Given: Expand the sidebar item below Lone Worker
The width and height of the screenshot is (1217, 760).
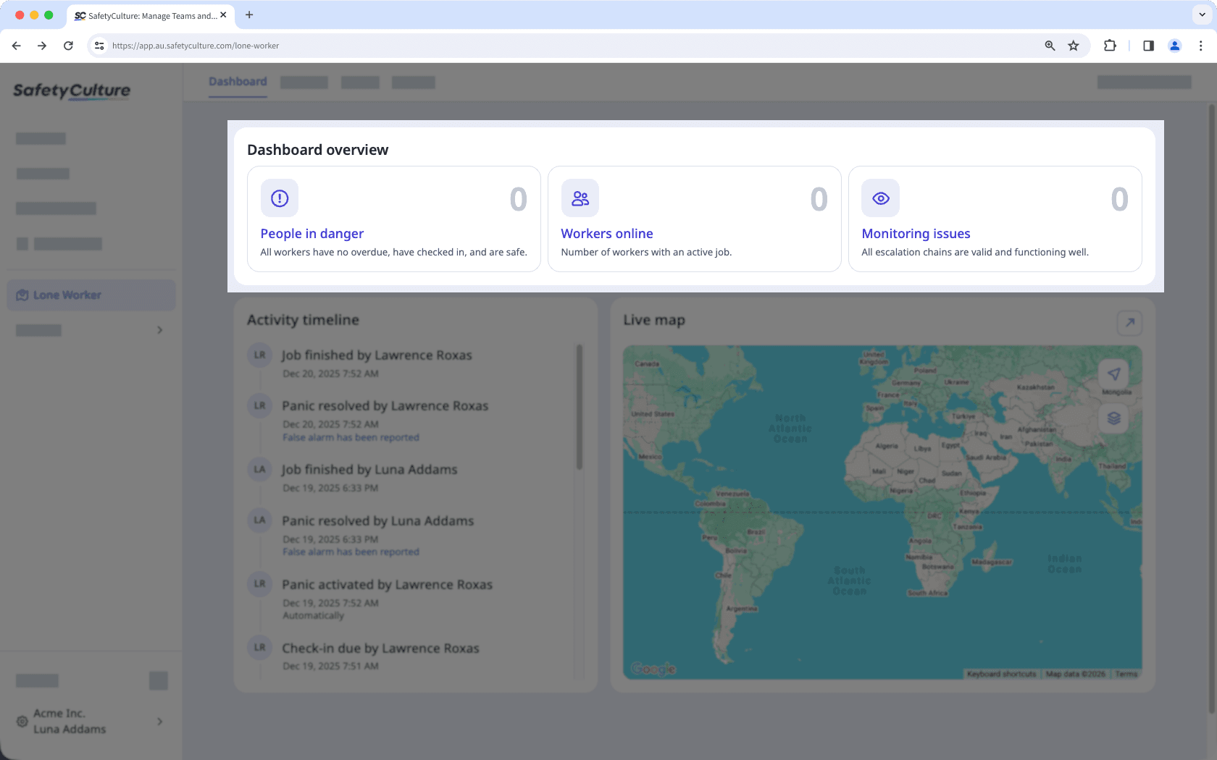Looking at the screenshot, I should click(x=159, y=330).
